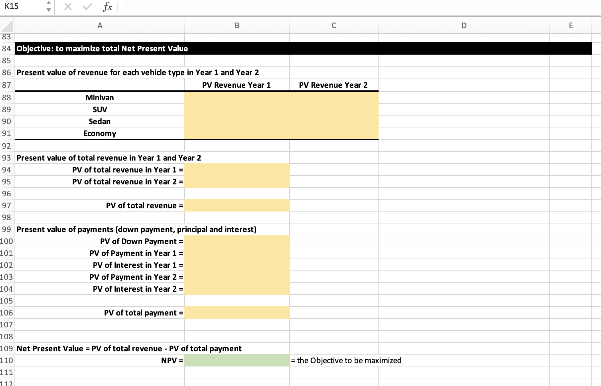601x386 pixels.
Task: Select SUV PV Revenue Year 2 cell
Action: 334,110
